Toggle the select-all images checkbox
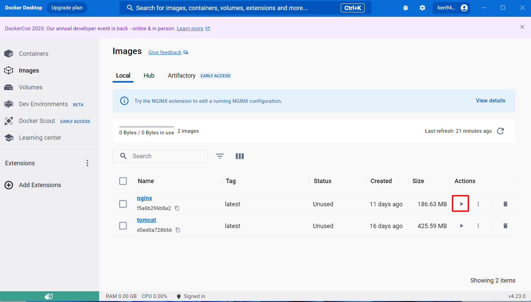This screenshot has width=531, height=302. [x=123, y=181]
